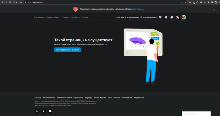The width and height of the screenshot is (220, 116).
Task: Open 'Политика конфиденциальности' link
Action: pyautogui.click(x=46, y=103)
